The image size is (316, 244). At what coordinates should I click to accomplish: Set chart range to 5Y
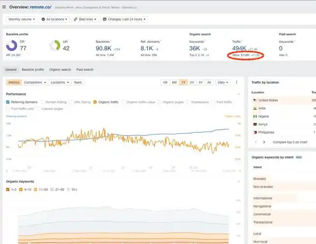pyautogui.click(x=201, y=82)
